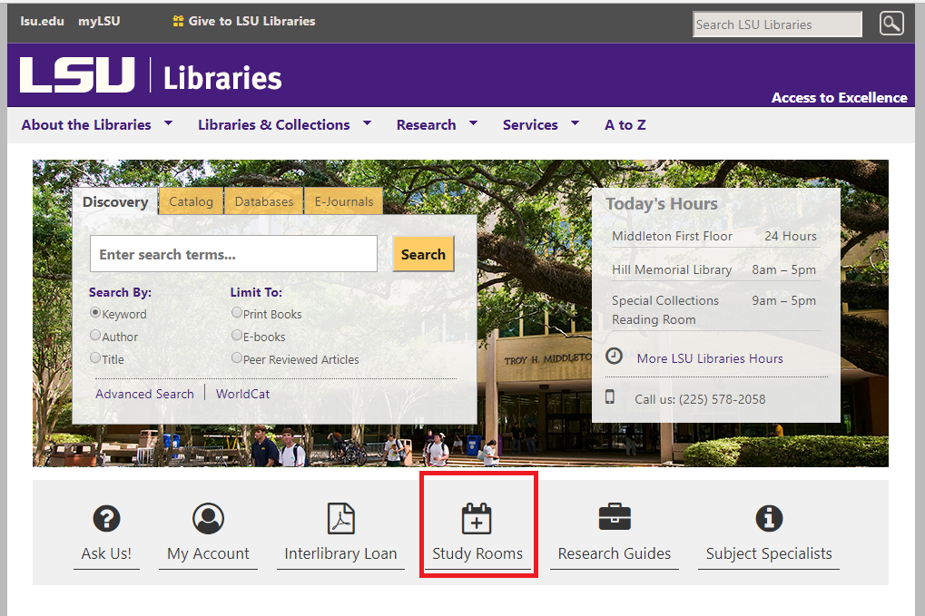Switch to the Catalog tab
The height and width of the screenshot is (616, 925).
pos(192,201)
